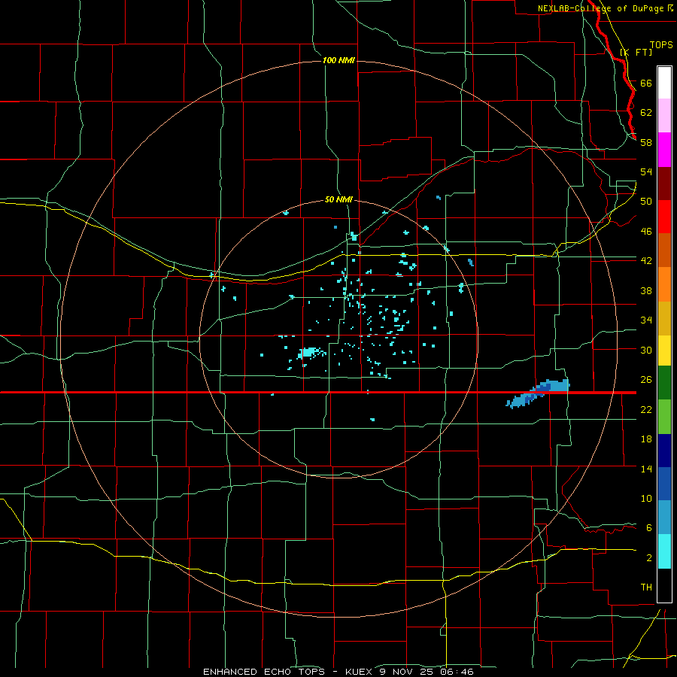
Task: Click the 54 legend value
Action: pyautogui.click(x=646, y=172)
